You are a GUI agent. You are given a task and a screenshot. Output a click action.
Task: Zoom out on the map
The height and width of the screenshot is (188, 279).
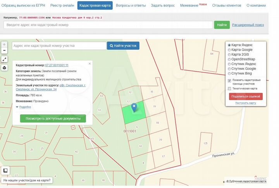coord(4,50)
